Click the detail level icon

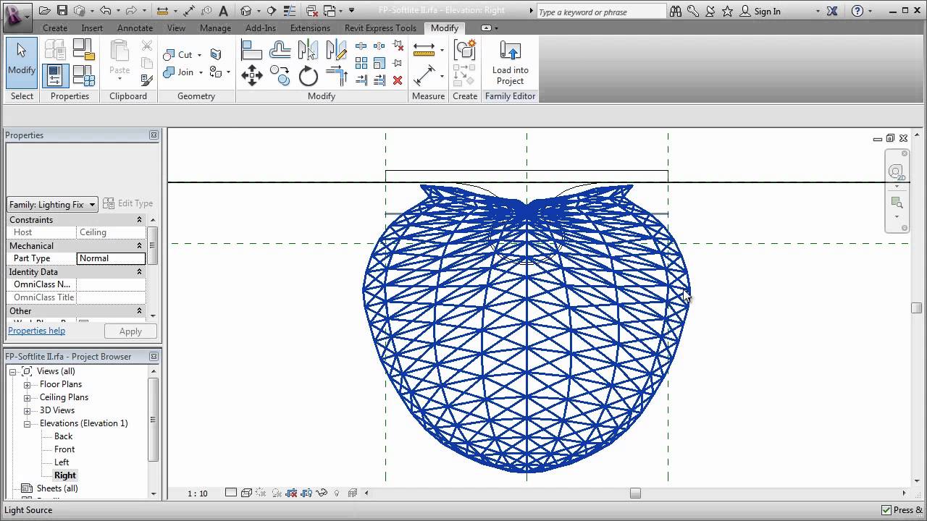pos(231,493)
